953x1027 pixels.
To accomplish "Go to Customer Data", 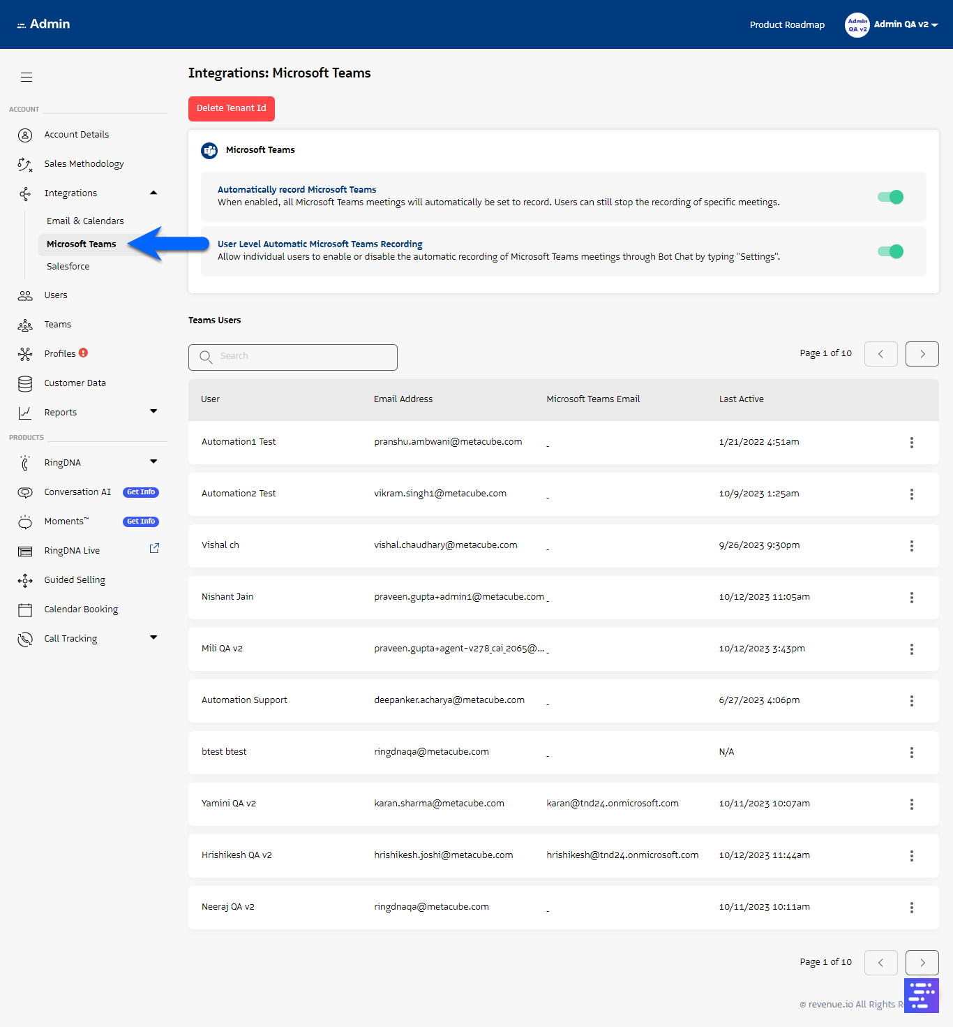I will 75,383.
